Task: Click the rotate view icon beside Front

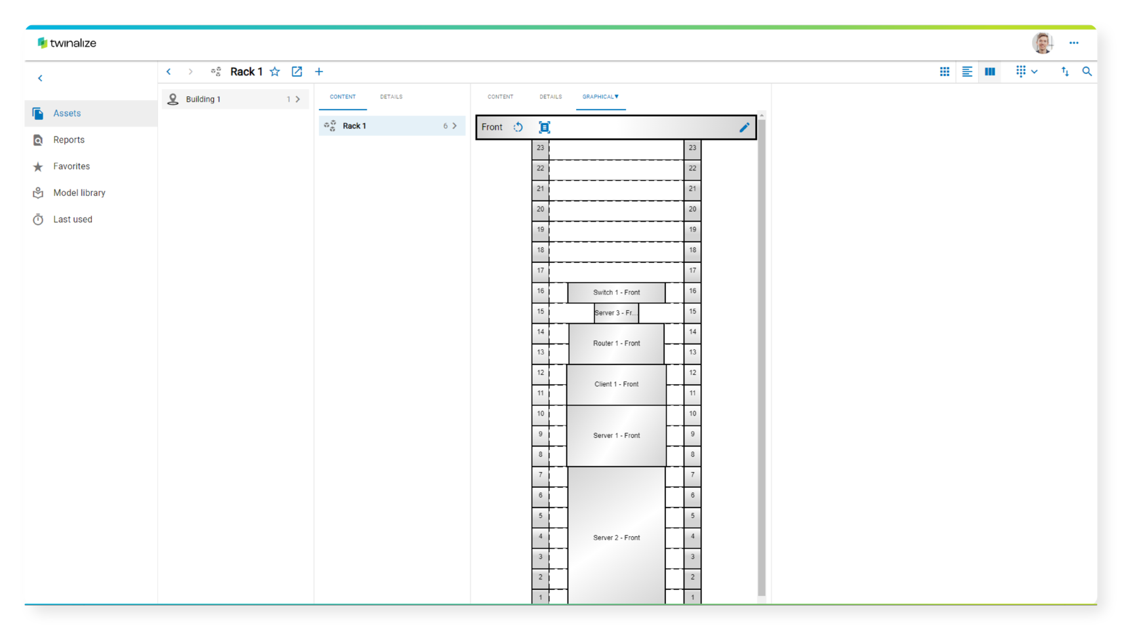Action: (518, 127)
